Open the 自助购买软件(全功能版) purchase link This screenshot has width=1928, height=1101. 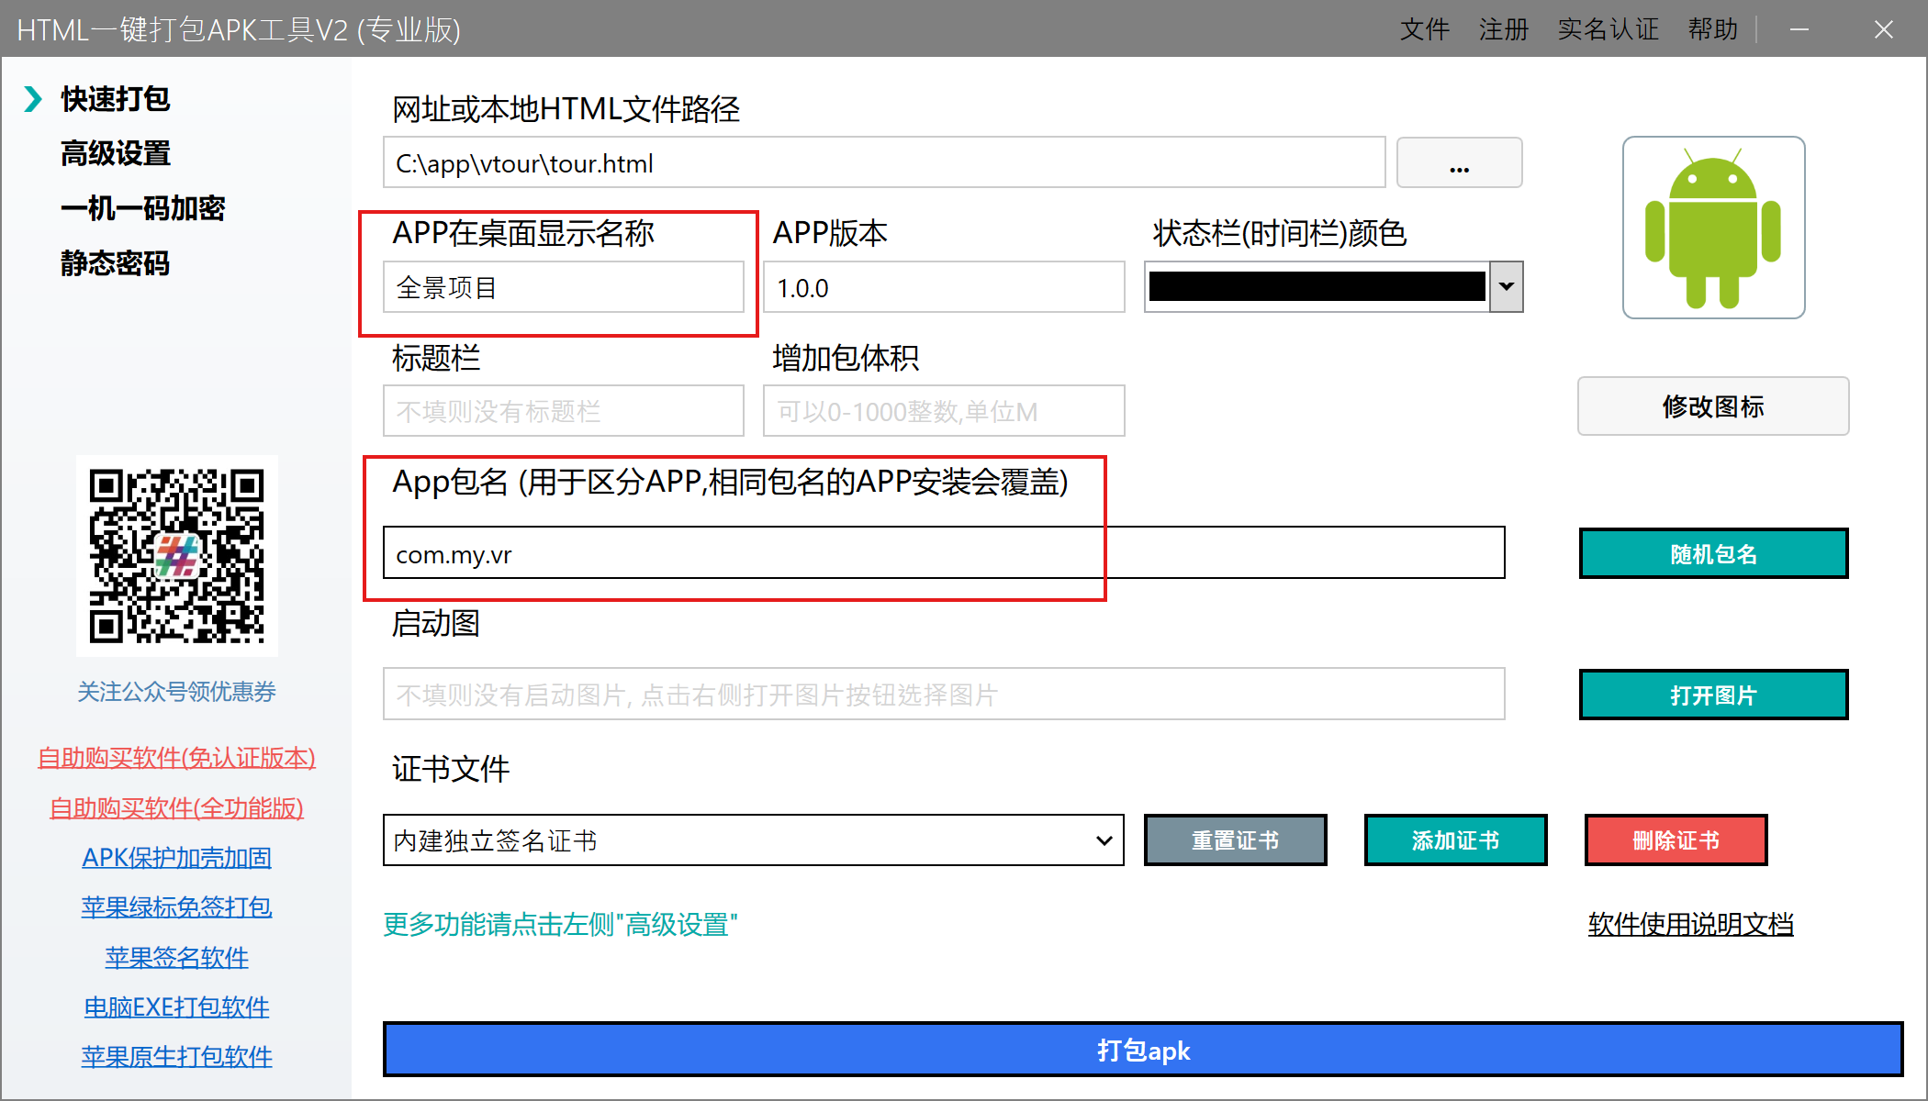176,807
